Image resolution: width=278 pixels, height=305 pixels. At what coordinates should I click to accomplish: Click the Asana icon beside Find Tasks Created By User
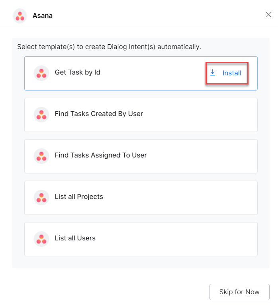(x=41, y=115)
